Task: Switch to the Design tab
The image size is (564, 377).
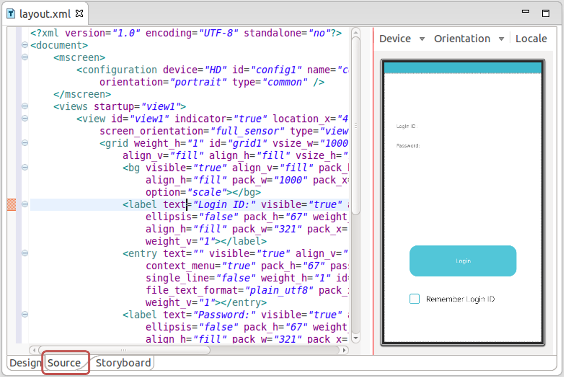Action: coord(25,363)
